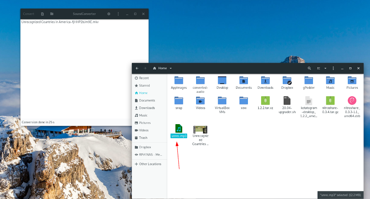Open the view options dropdown arrow
Image resolution: width=370 pixels, height=199 pixels.
(x=325, y=68)
